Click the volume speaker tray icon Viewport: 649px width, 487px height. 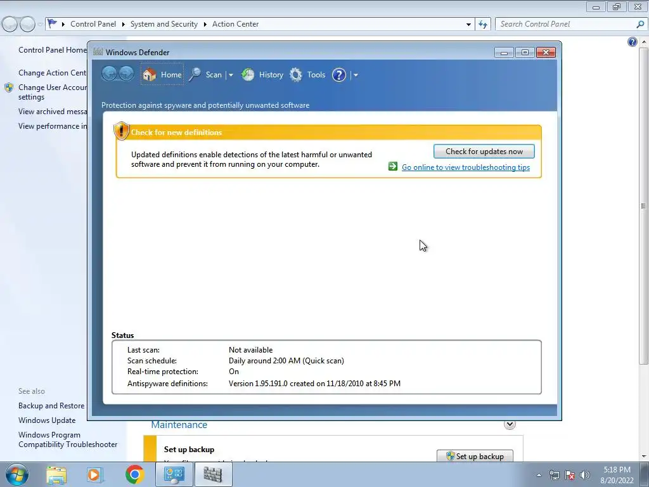[x=584, y=475]
